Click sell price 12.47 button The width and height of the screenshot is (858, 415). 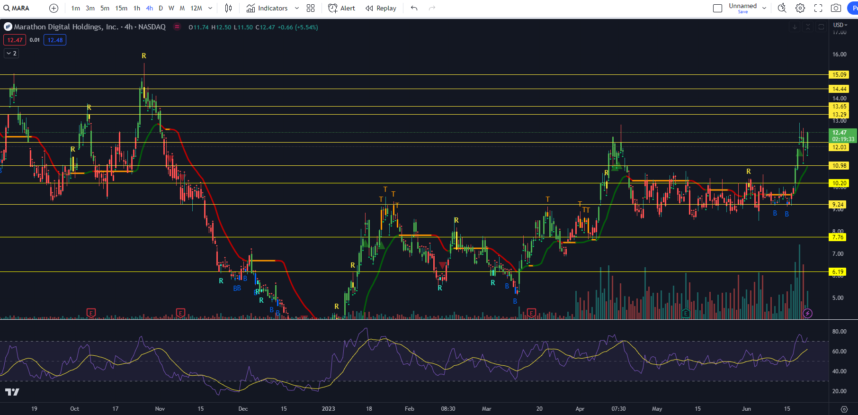coord(15,40)
